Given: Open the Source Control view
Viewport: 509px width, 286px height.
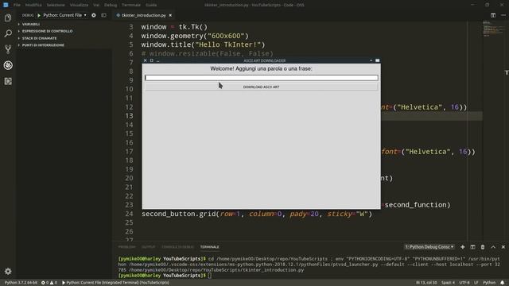Looking at the screenshot, I should click(8, 49).
